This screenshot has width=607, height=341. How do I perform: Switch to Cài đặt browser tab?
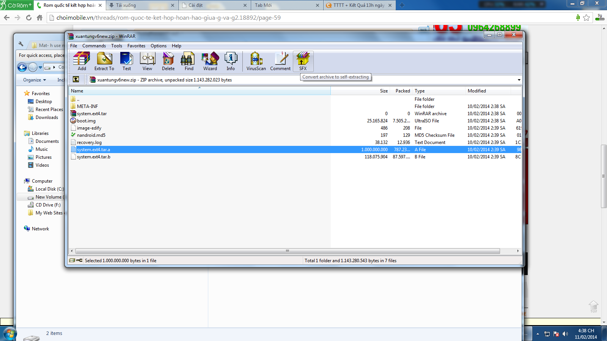[214, 5]
